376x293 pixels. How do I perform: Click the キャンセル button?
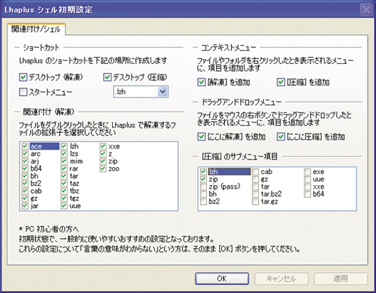click(x=281, y=278)
